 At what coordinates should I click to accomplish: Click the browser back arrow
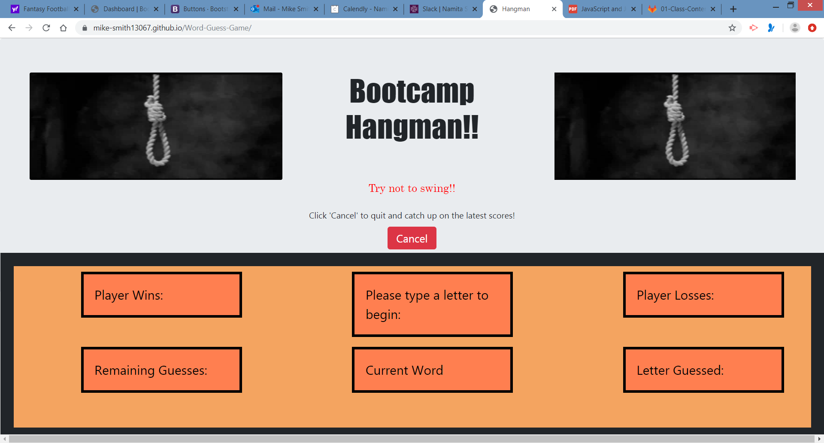[x=12, y=28]
